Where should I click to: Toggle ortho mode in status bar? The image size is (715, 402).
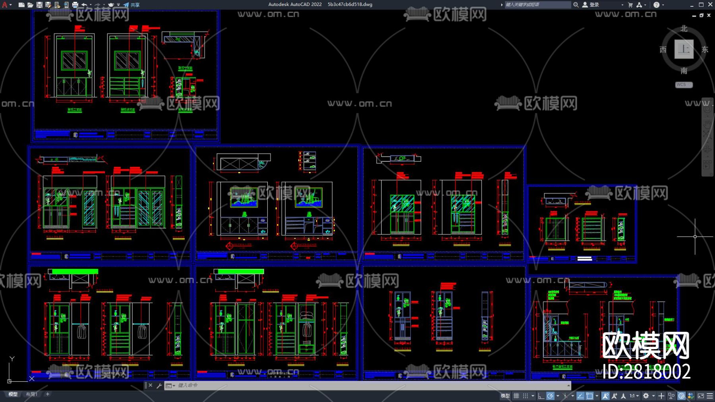coord(541,396)
